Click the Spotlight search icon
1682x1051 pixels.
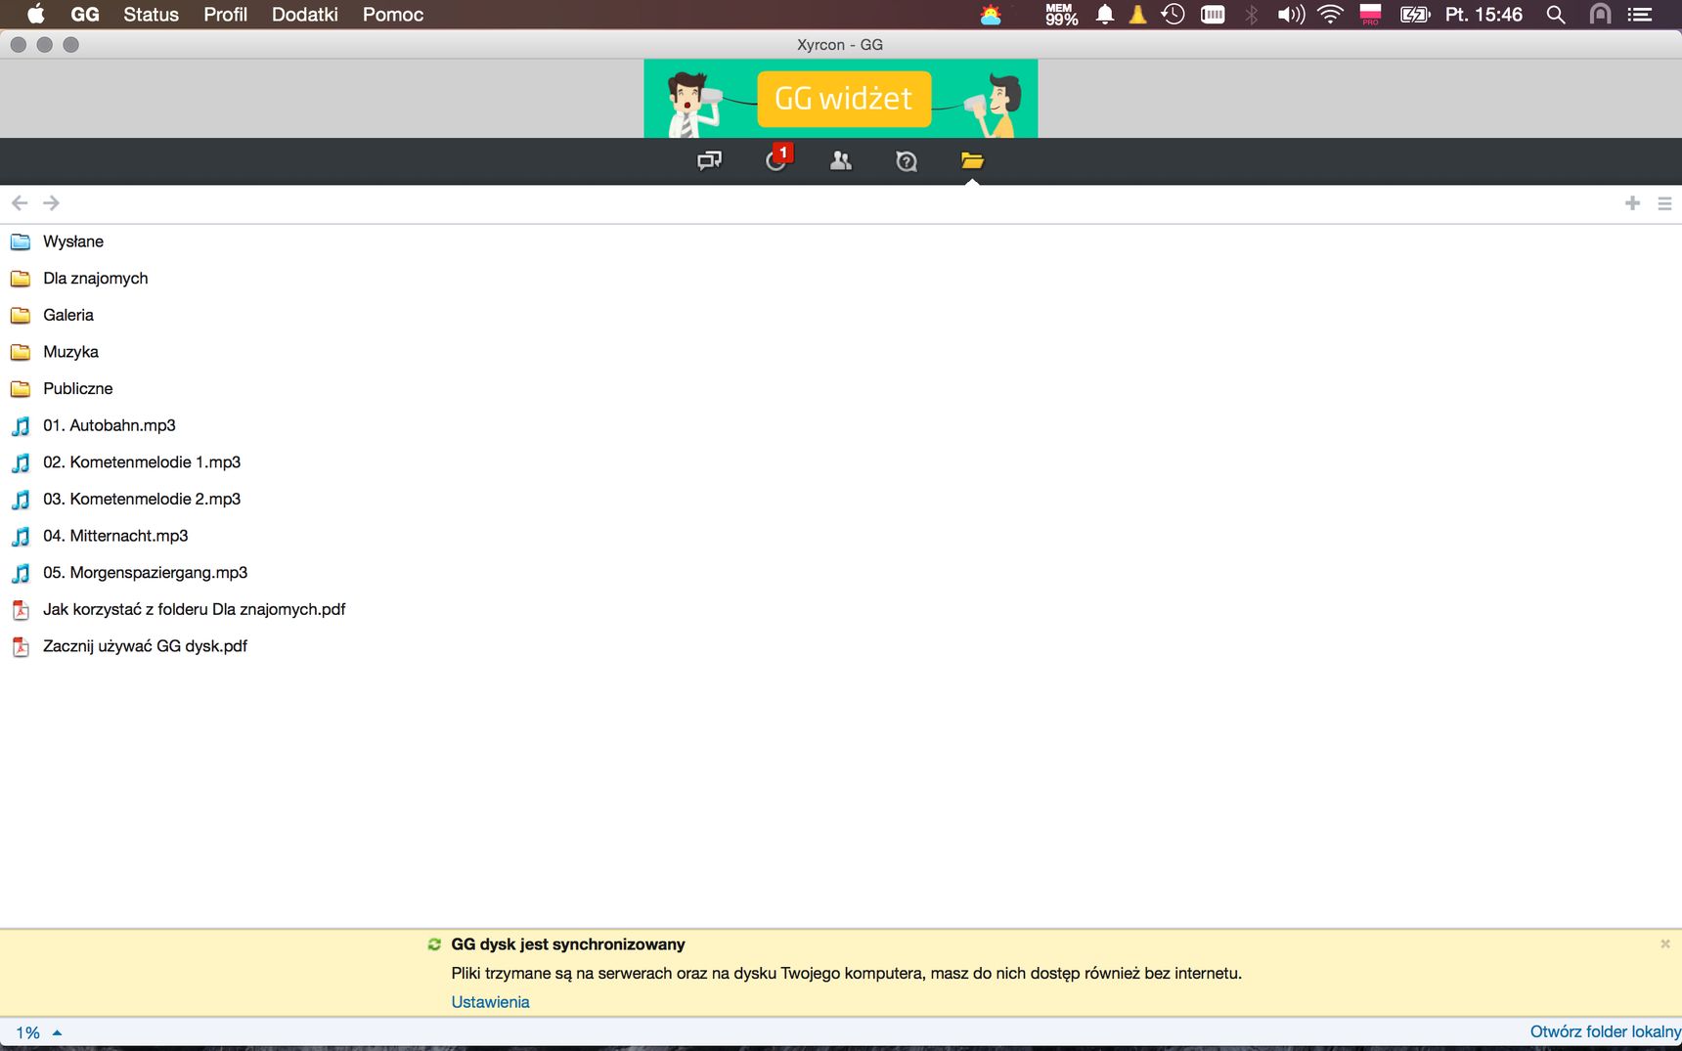tap(1556, 15)
